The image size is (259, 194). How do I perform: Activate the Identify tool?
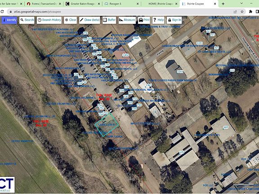coord(9,20)
